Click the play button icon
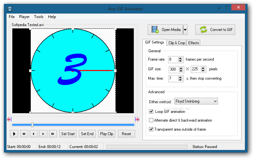The width and height of the screenshot is (254, 159). coord(14,134)
